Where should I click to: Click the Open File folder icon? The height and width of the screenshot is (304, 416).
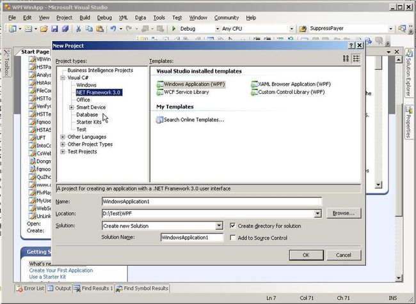pyautogui.click(x=44, y=29)
